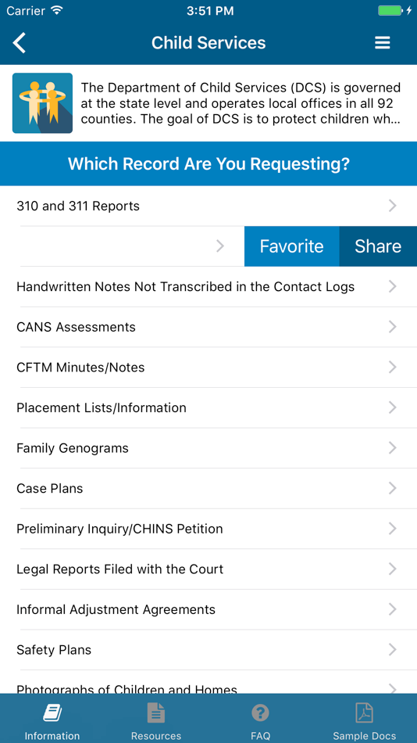This screenshot has width=417, height=743.
Task: Select Case Plans record
Action: 208,489
